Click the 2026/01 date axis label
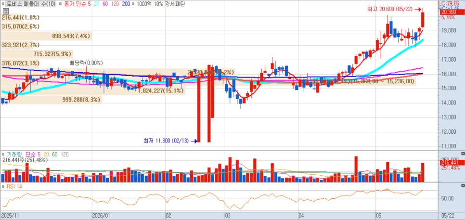The image size is (465, 220). coord(101,216)
